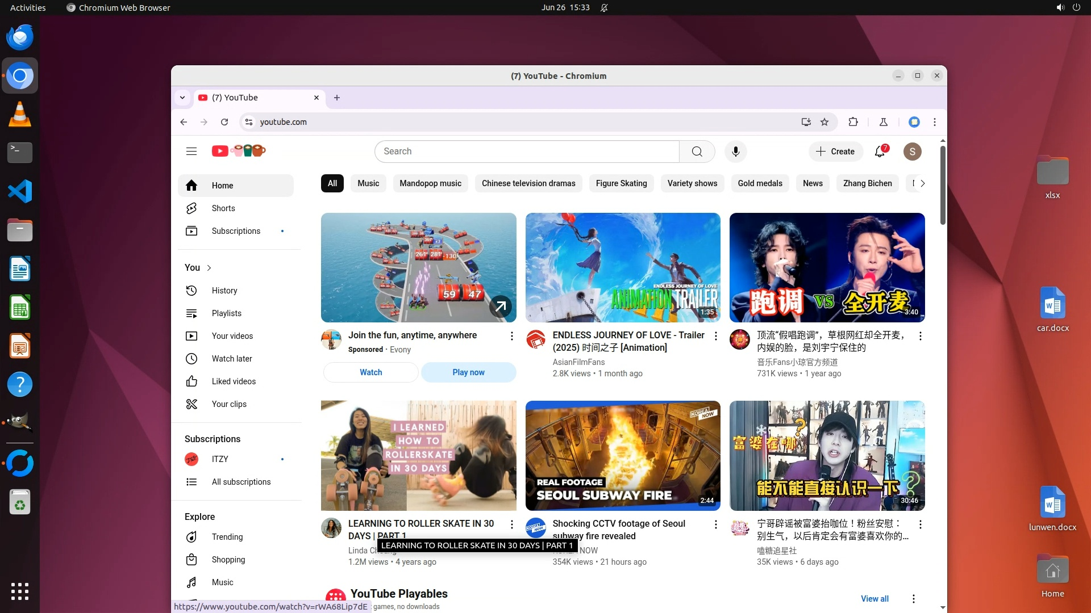Click the YouTube search input field

pyautogui.click(x=527, y=152)
